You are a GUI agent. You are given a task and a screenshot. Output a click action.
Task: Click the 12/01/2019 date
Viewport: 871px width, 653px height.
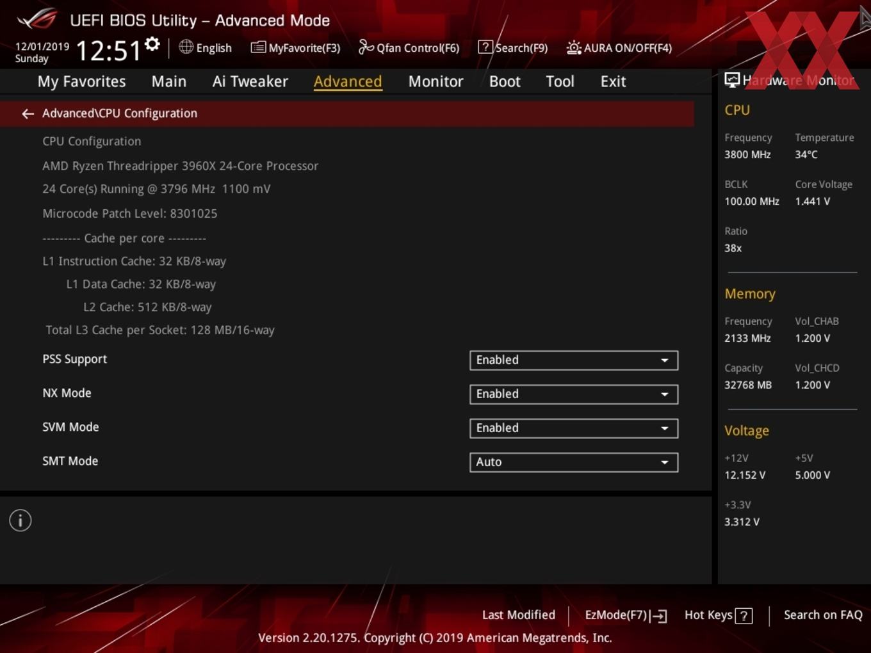coord(42,47)
